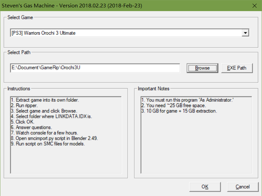Image resolution: width=262 pixels, height=196 pixels.
Task: Click the EXE Path button
Action: [237, 68]
